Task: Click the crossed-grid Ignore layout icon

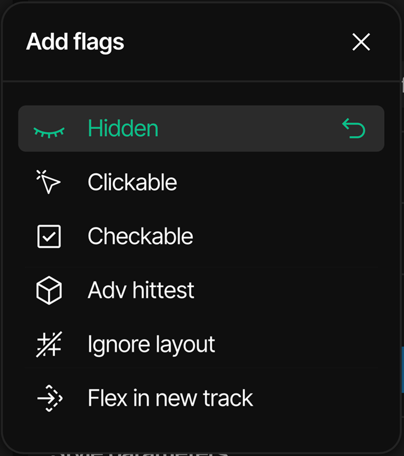Action: (x=49, y=345)
